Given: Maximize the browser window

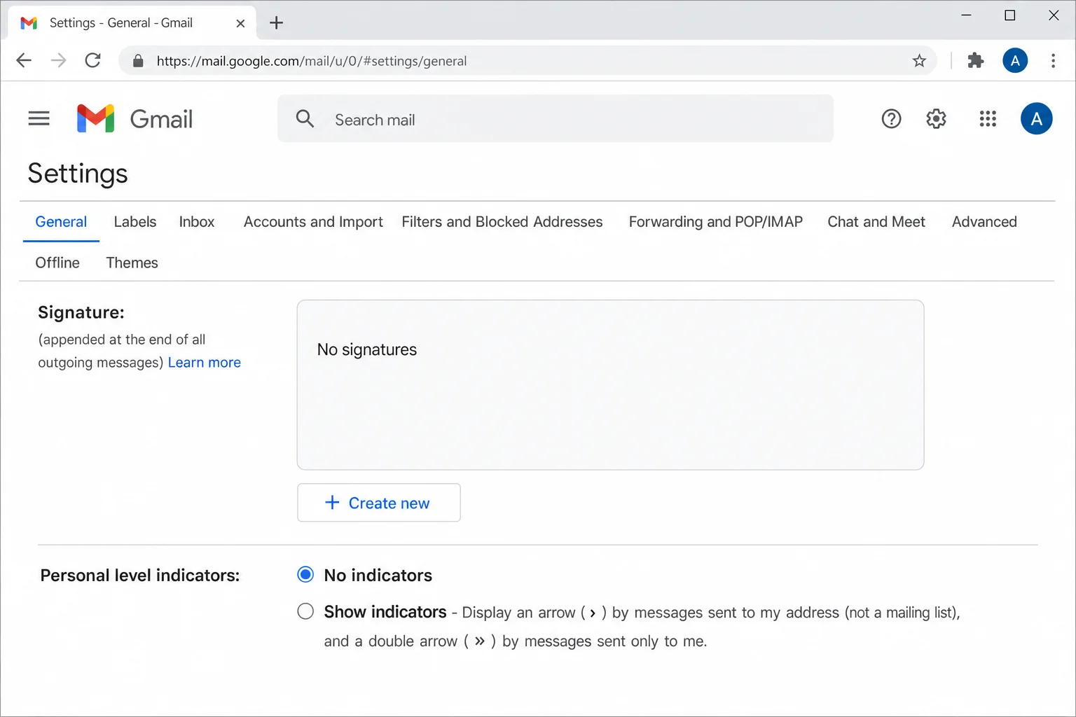Looking at the screenshot, I should pyautogui.click(x=1010, y=15).
